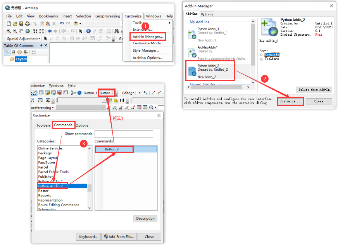Click down arrow of Categories list scrollbar

tap(90, 208)
